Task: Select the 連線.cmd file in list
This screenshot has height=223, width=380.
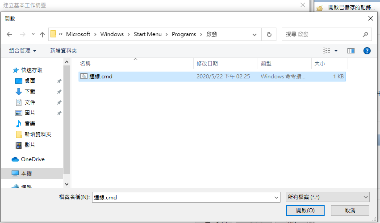Action: [101, 77]
